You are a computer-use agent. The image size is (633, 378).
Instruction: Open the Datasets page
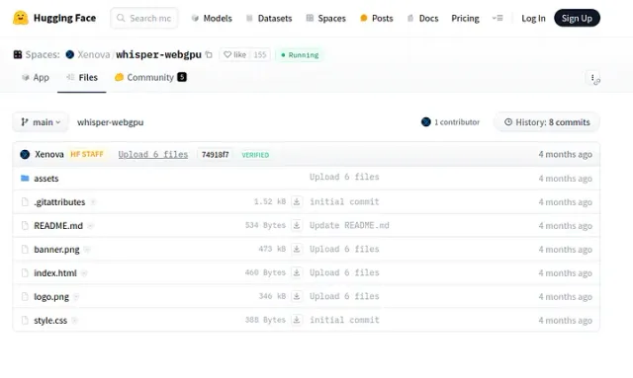coord(269,18)
